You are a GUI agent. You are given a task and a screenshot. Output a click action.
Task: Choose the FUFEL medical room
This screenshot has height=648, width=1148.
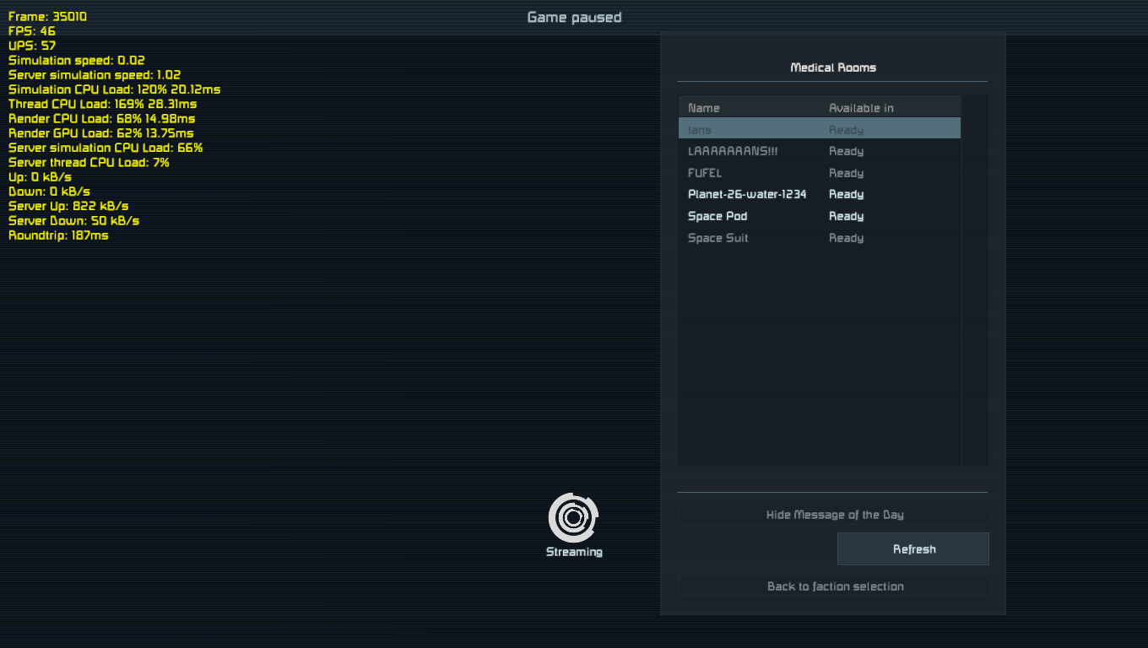click(819, 173)
